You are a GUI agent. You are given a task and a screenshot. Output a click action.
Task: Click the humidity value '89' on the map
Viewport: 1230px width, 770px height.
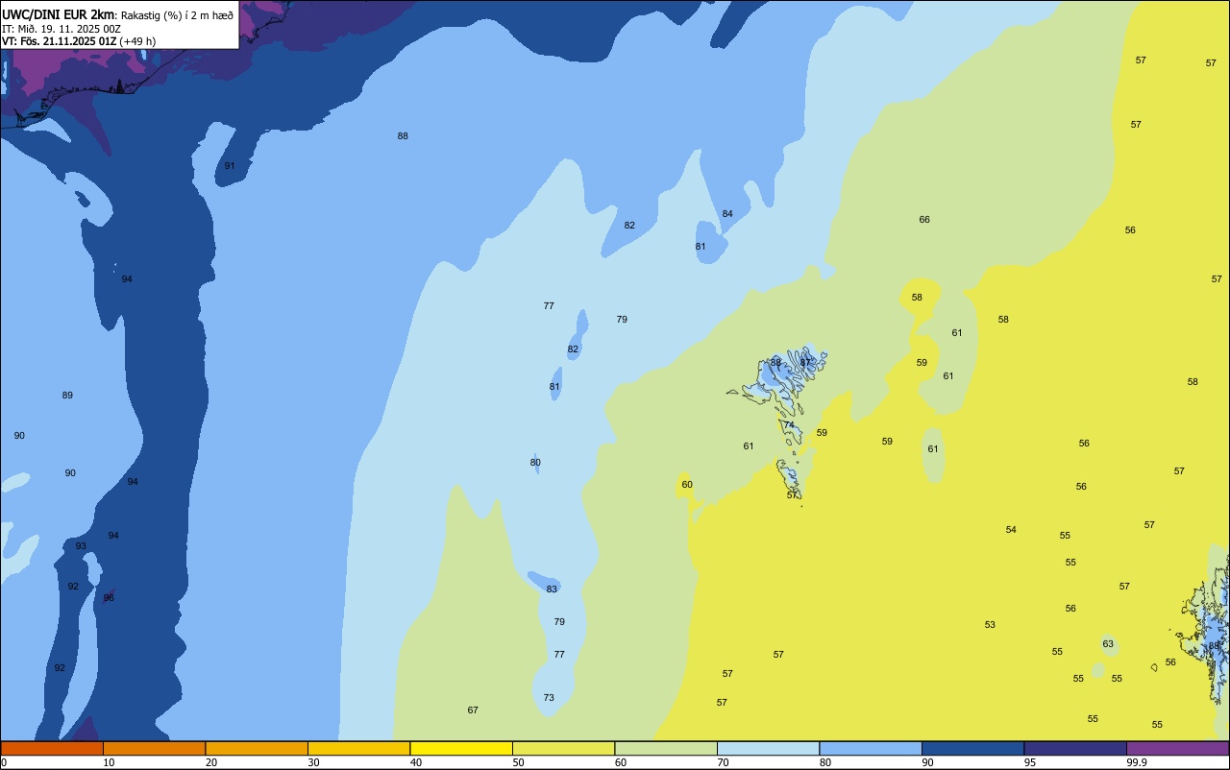pos(67,396)
